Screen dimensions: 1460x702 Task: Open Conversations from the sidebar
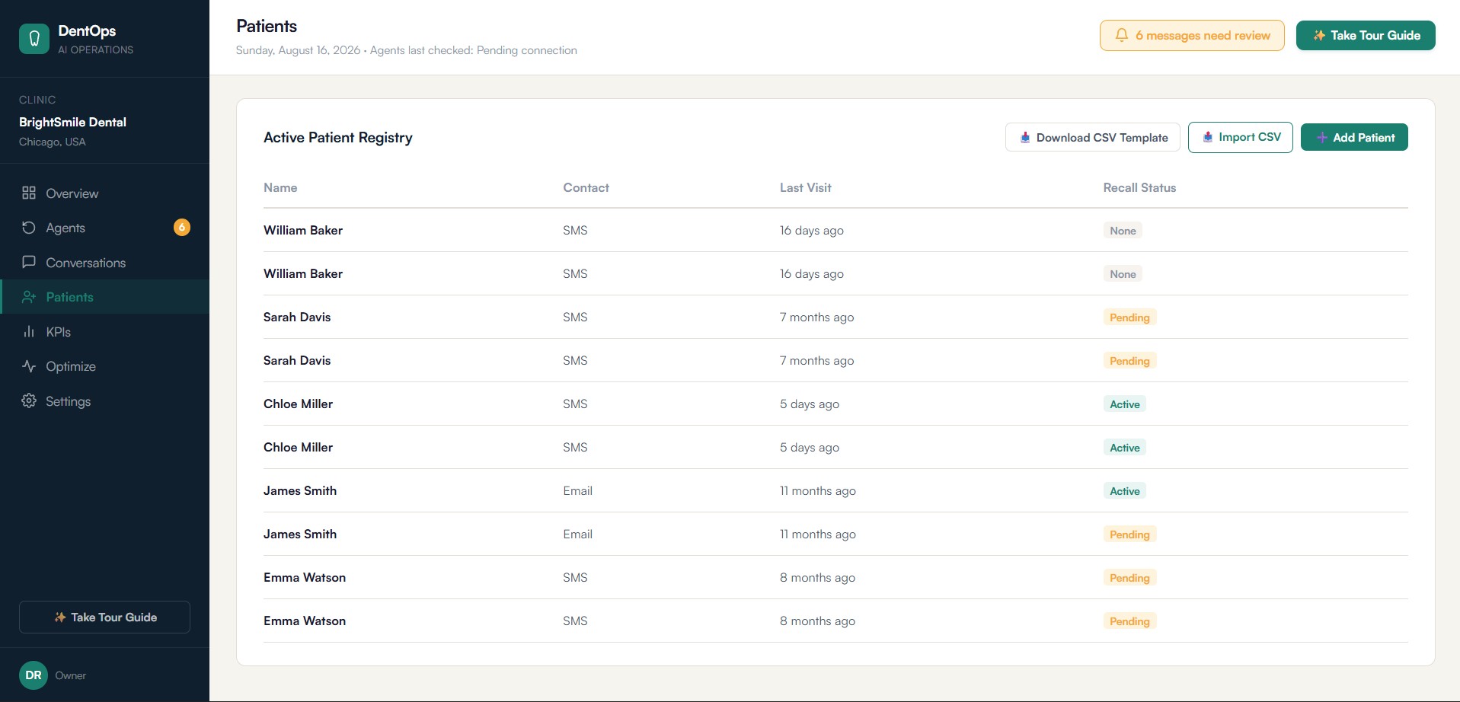point(104,263)
